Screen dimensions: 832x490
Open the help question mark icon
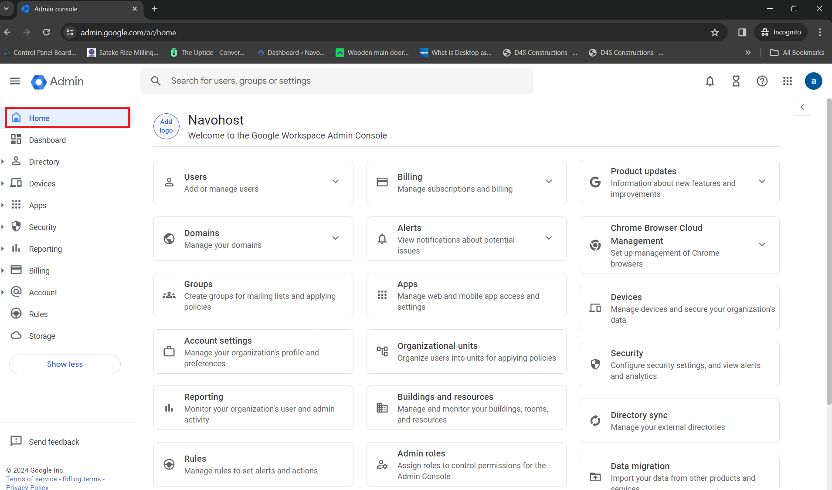762,81
